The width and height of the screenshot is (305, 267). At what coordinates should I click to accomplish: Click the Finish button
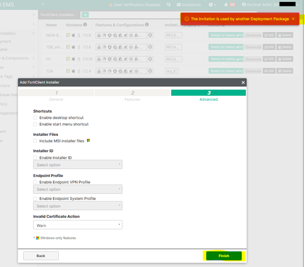pos(224,256)
